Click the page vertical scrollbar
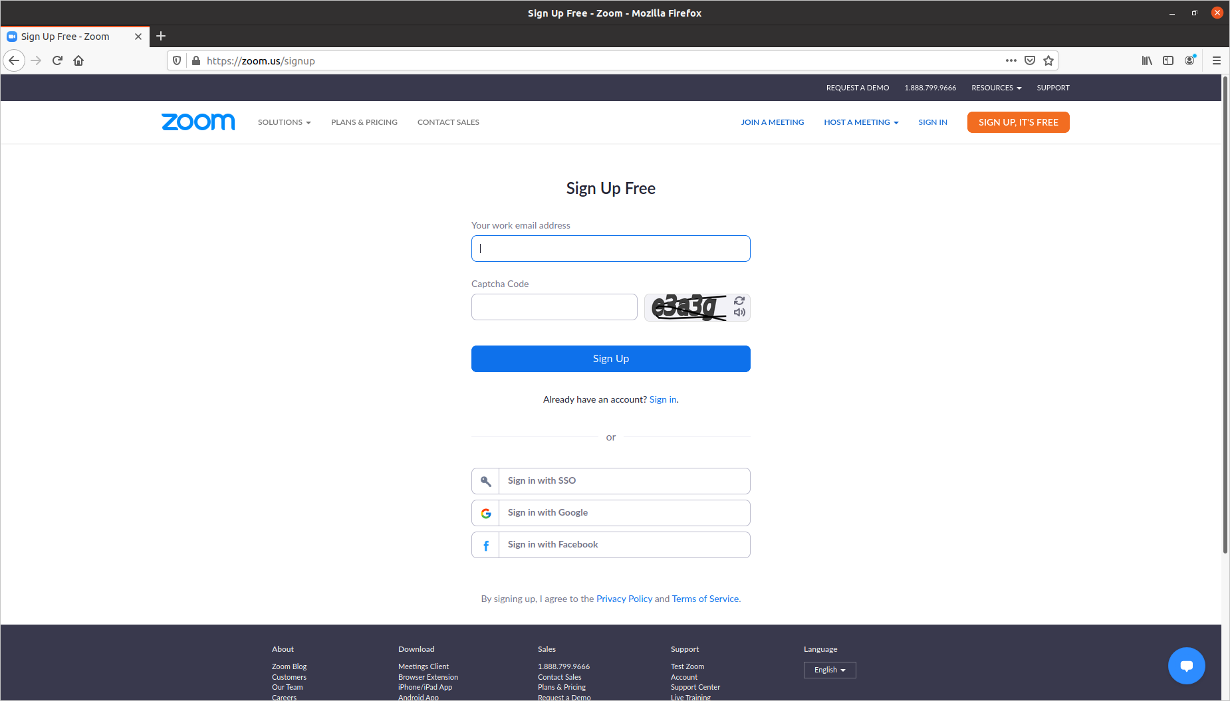Viewport: 1230px width, 701px height. tap(1225, 315)
